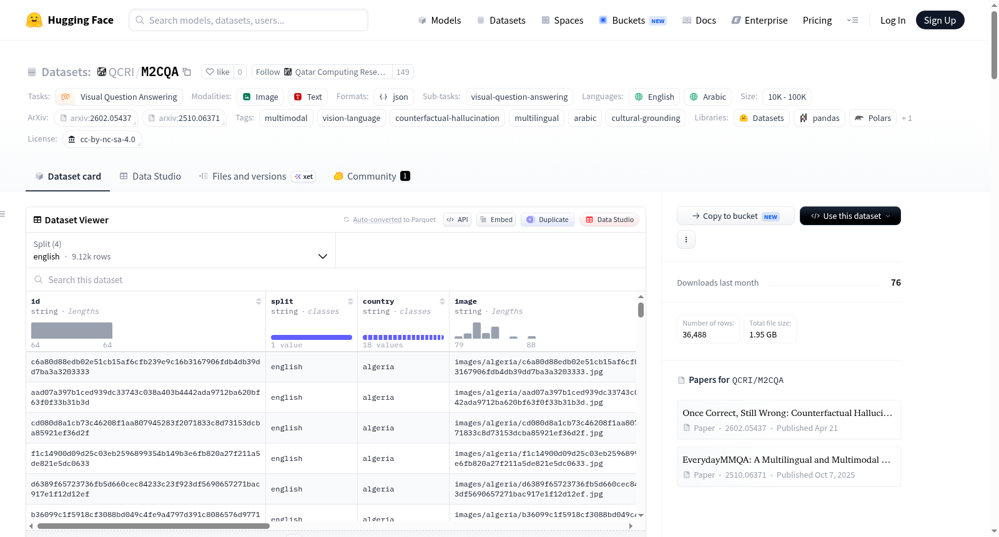Open the Data Studio tab
999x537 pixels.
(x=150, y=177)
